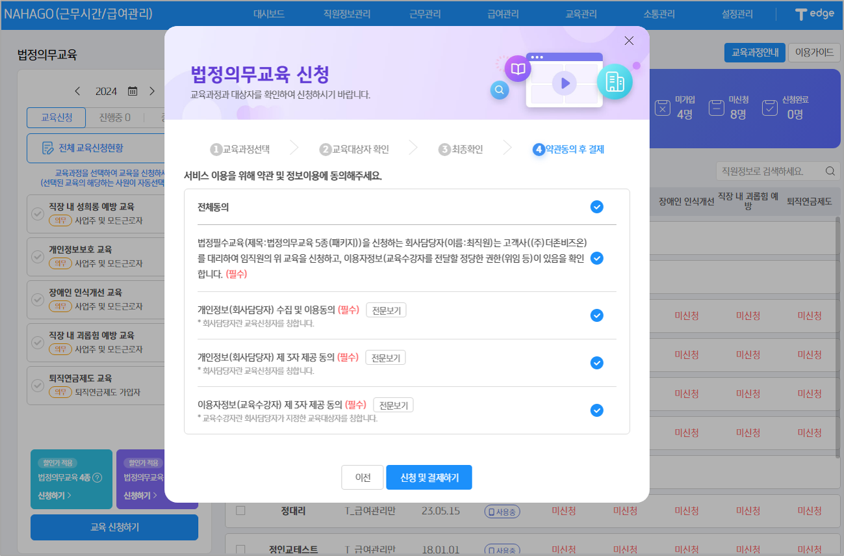Click the search magnifier in employee search
Viewport: 844px width, 556px height.
830,172
